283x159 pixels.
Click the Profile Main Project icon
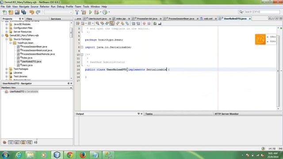pyautogui.click(x=105, y=12)
